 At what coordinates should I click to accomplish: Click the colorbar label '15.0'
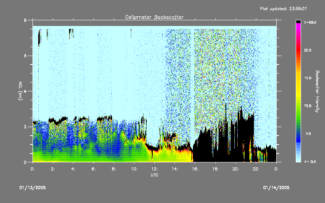point(308,78)
